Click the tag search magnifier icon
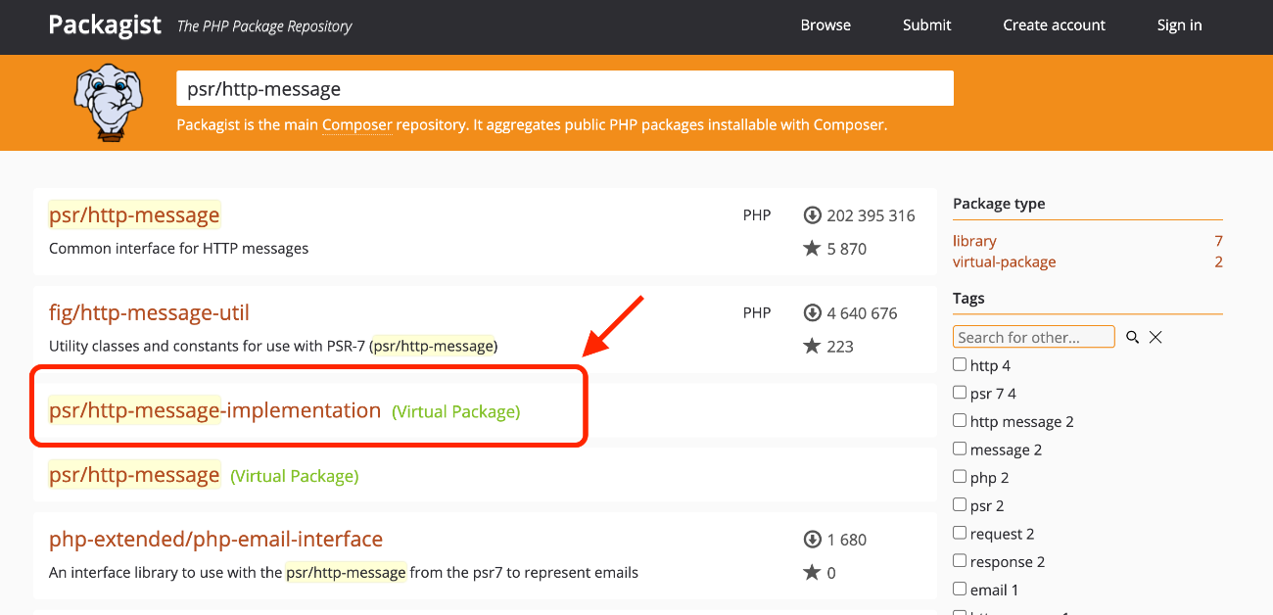This screenshot has height=615, width=1273. pyautogui.click(x=1133, y=337)
